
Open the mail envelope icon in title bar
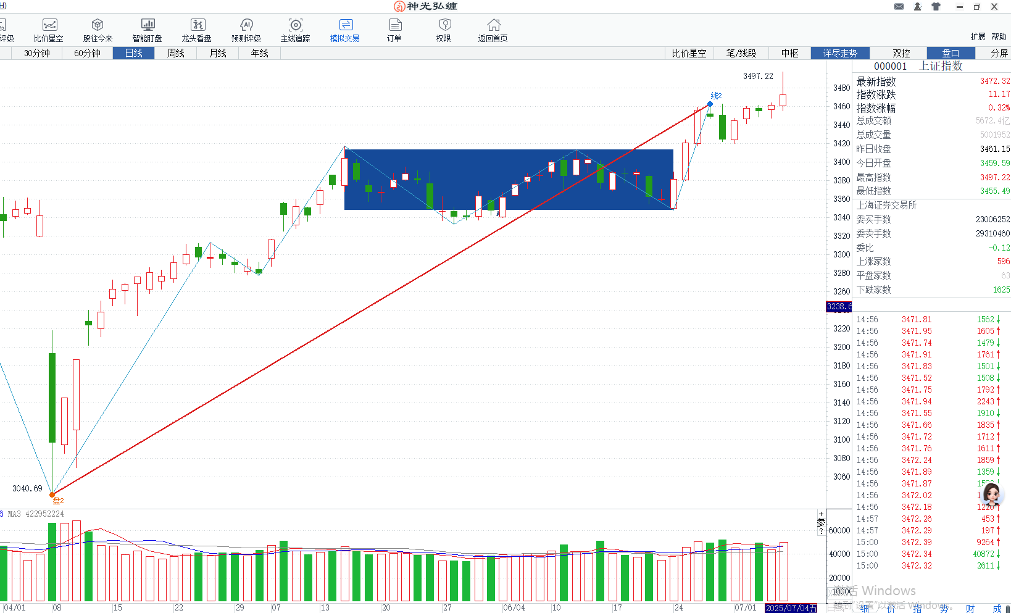[899, 7]
